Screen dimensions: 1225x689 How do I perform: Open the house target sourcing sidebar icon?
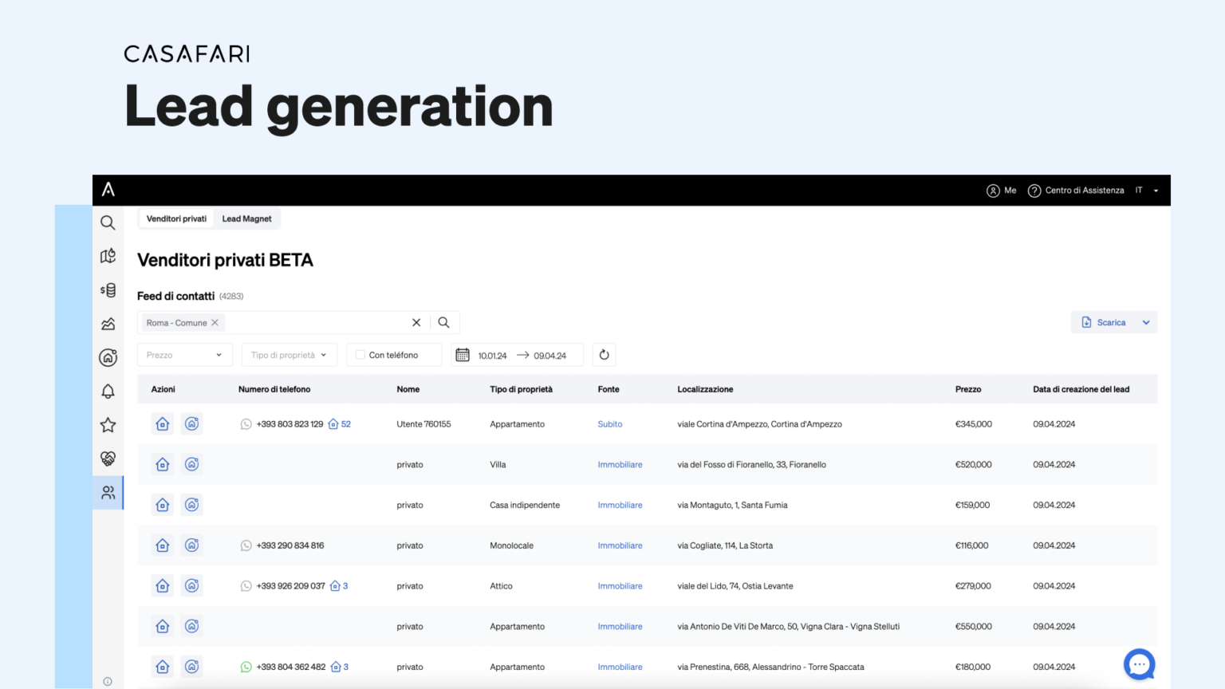108,357
